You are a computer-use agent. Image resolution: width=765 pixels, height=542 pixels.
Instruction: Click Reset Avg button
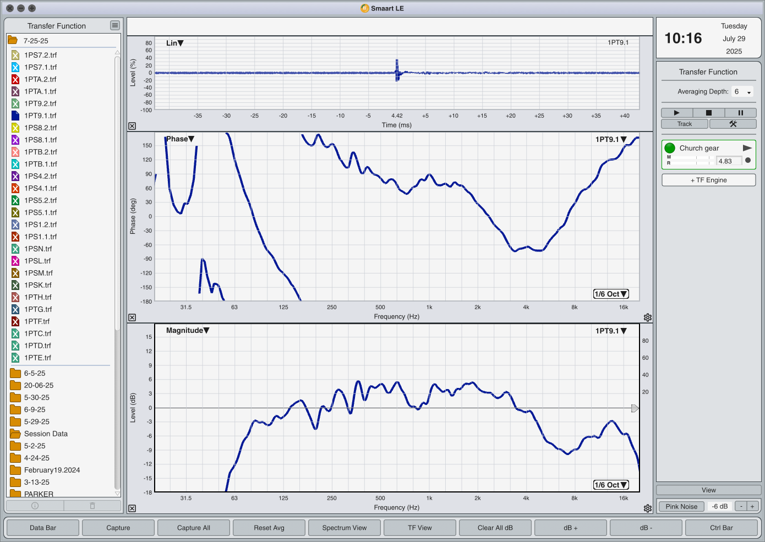(269, 528)
